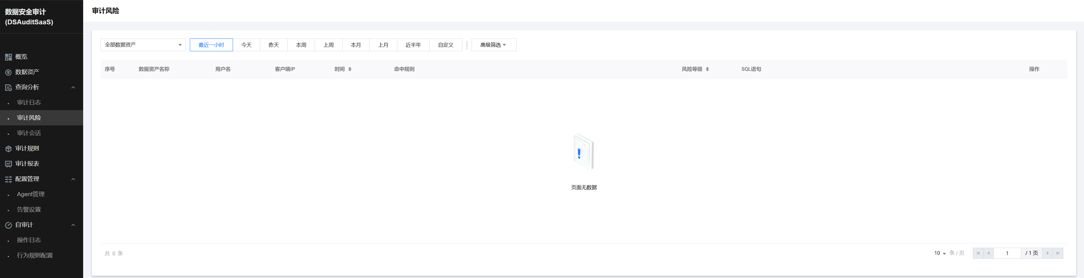Click the 审计规则 cube icon
The width and height of the screenshot is (1084, 278).
tap(9, 149)
